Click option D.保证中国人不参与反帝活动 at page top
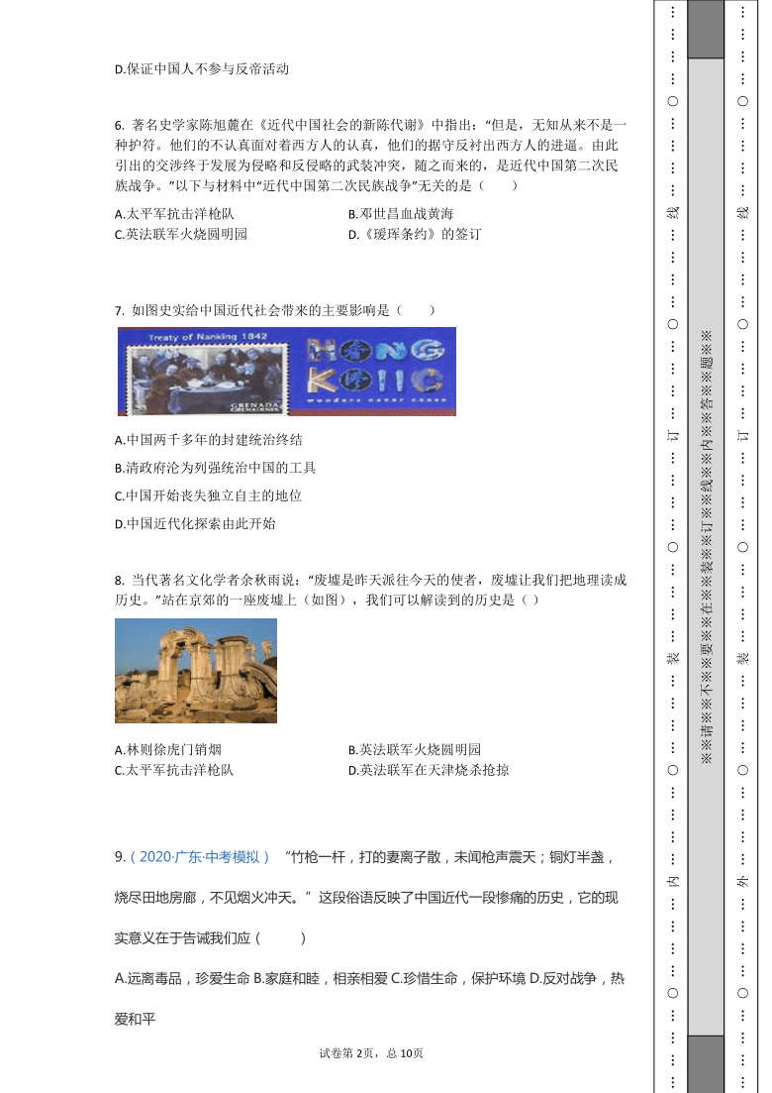This screenshot has width=772, height=1093. [201, 69]
